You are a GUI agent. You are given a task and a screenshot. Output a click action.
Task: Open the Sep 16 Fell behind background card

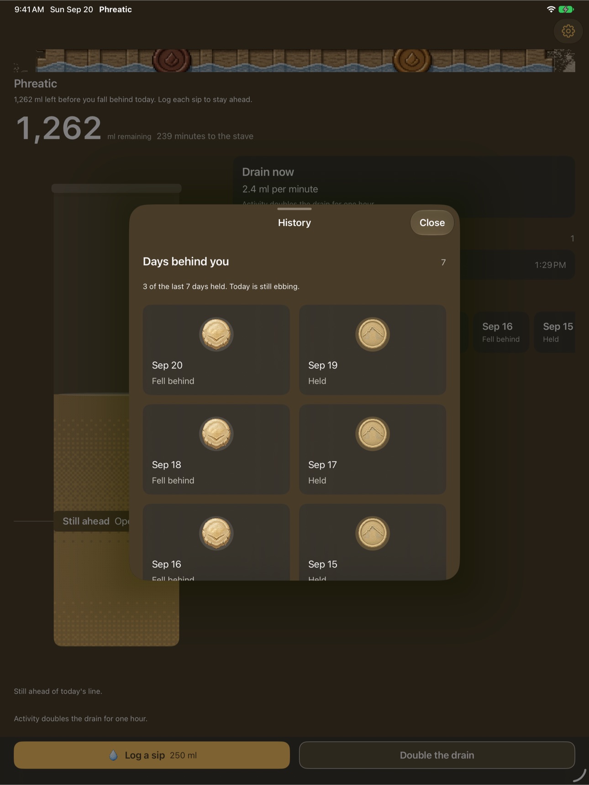click(x=501, y=332)
